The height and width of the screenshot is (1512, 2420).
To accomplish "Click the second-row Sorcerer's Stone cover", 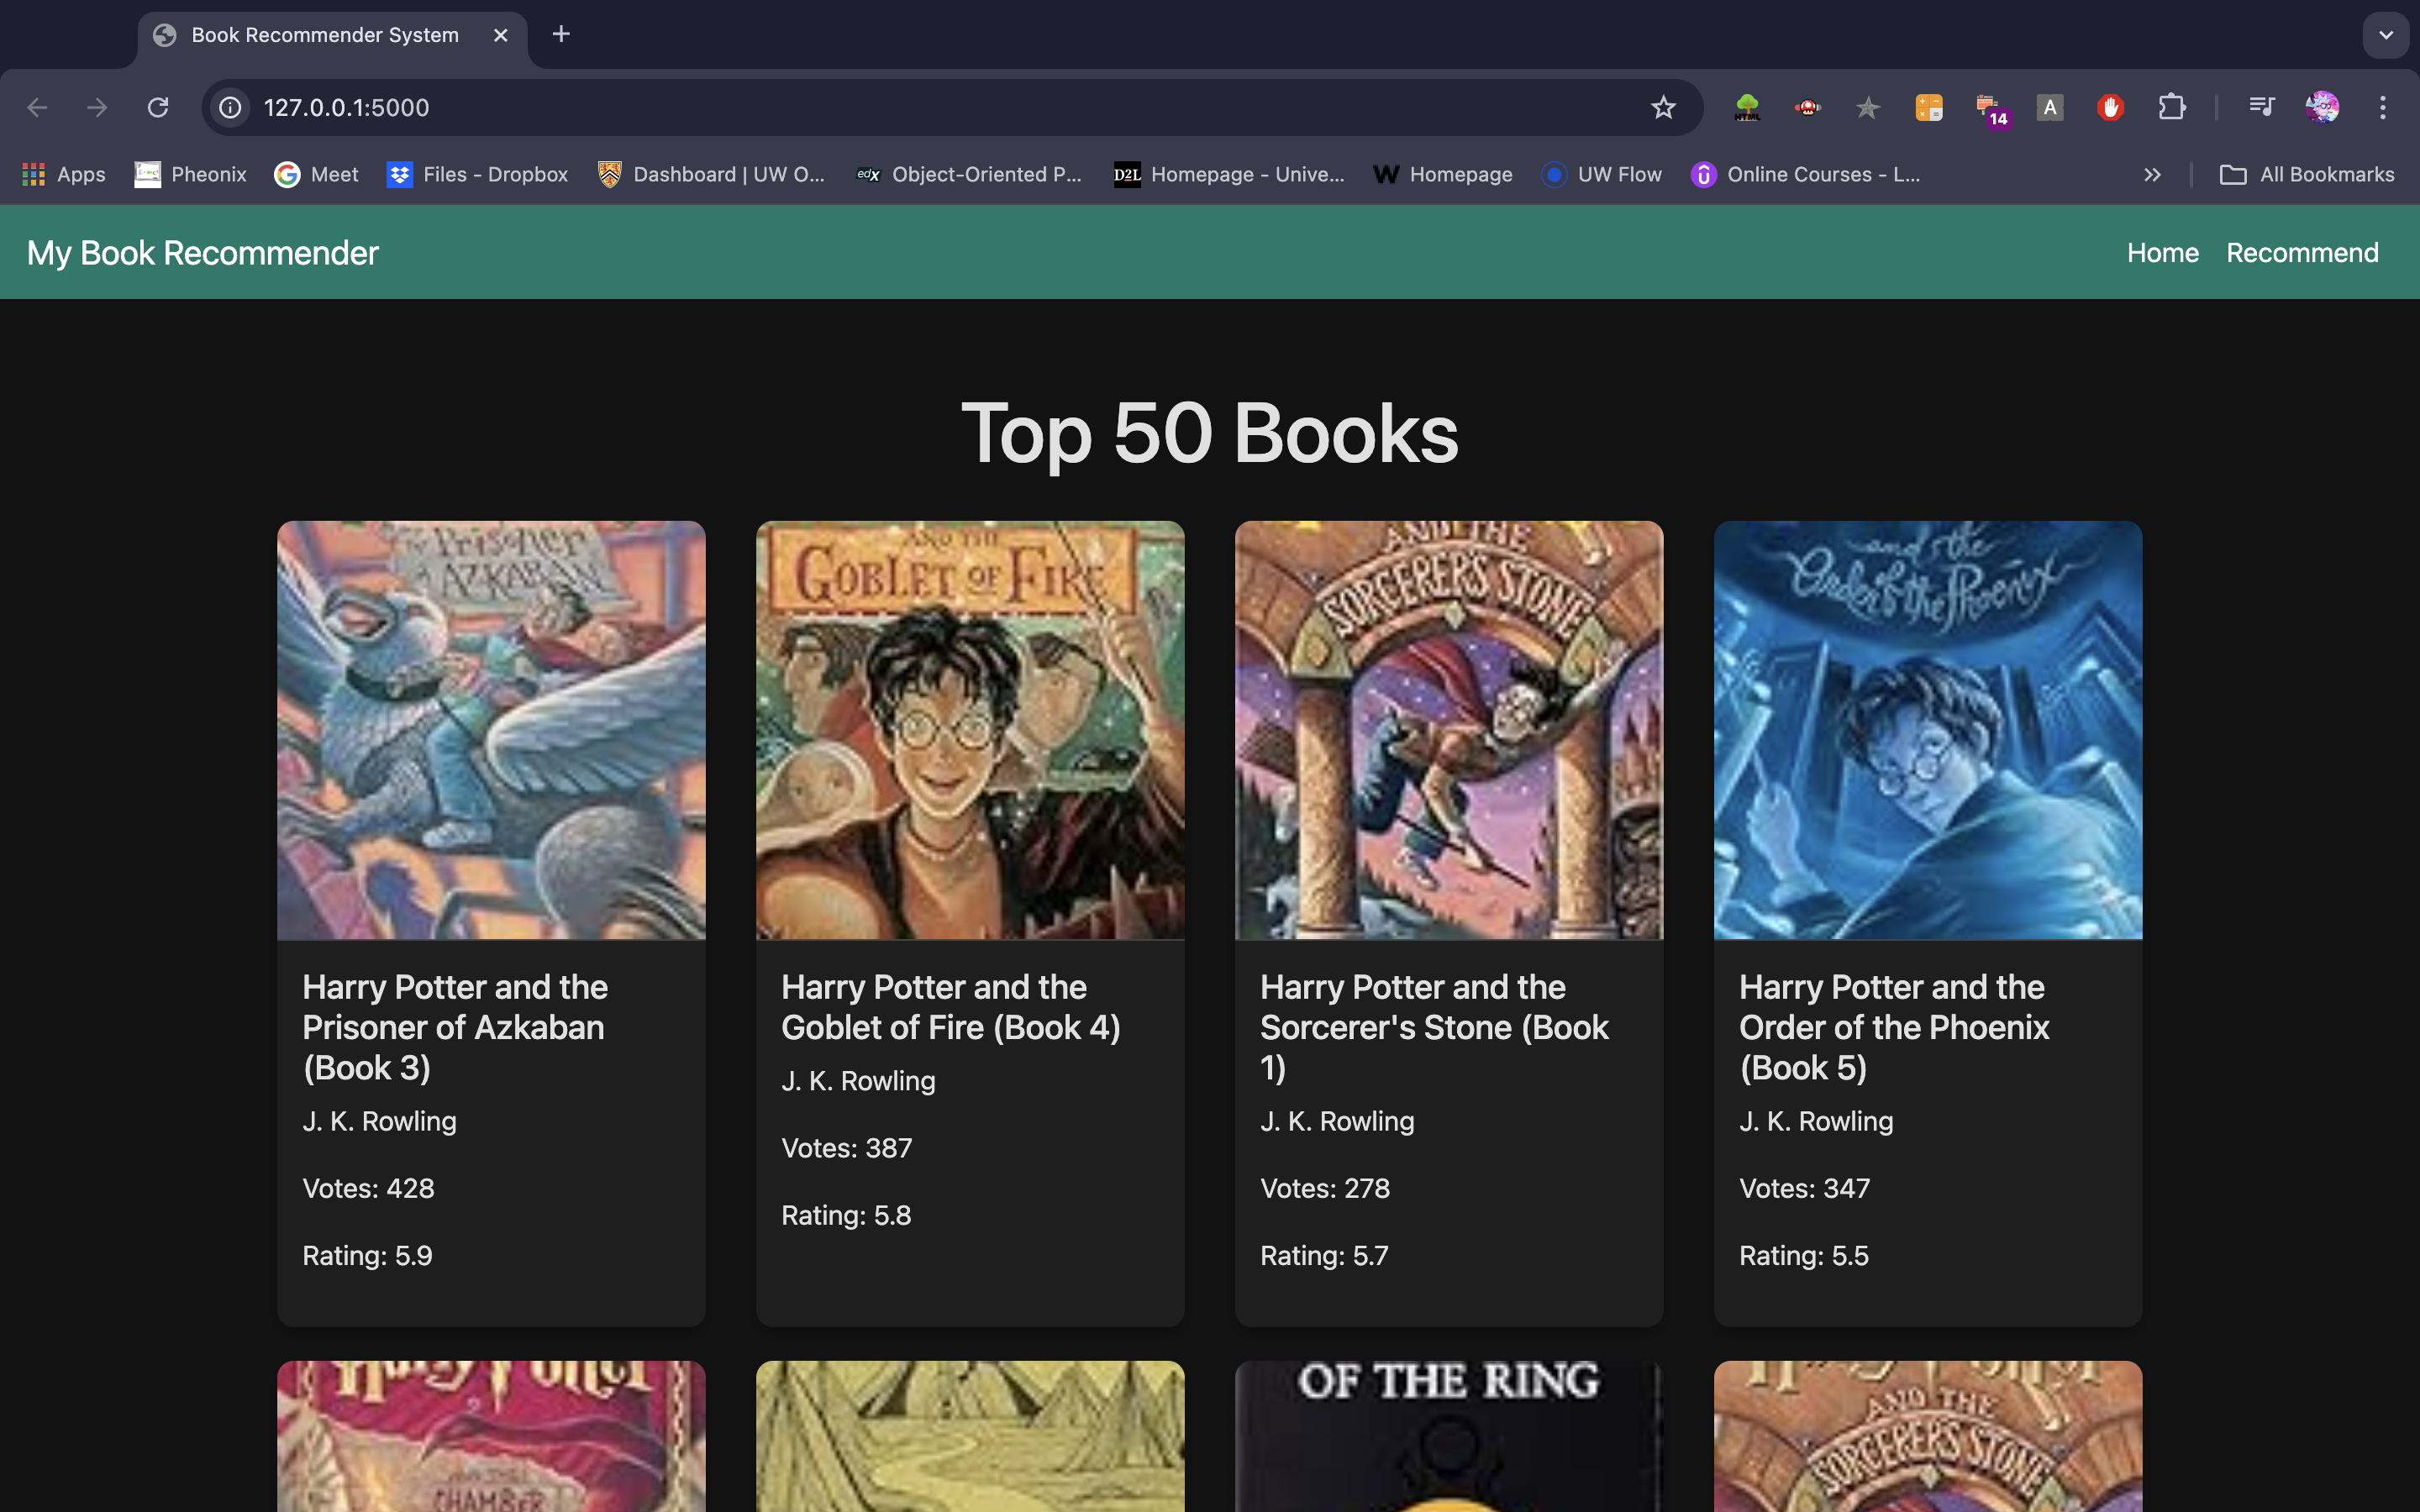I will click(x=1928, y=1436).
